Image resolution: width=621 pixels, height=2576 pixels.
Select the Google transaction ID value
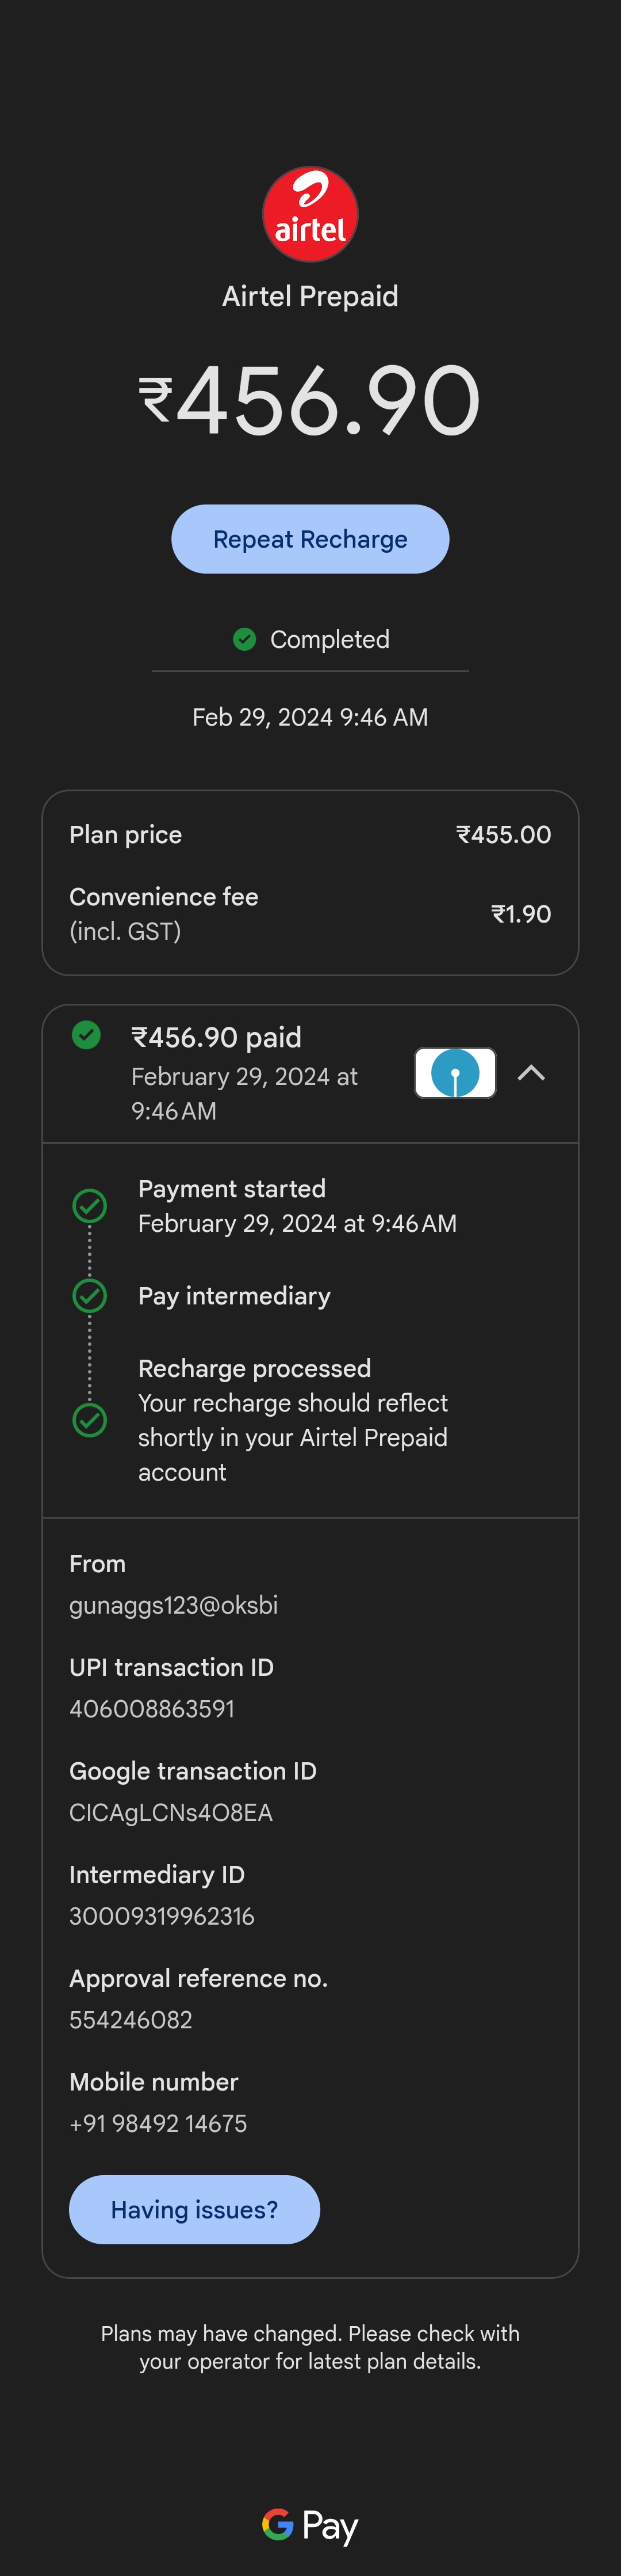[x=171, y=1813]
